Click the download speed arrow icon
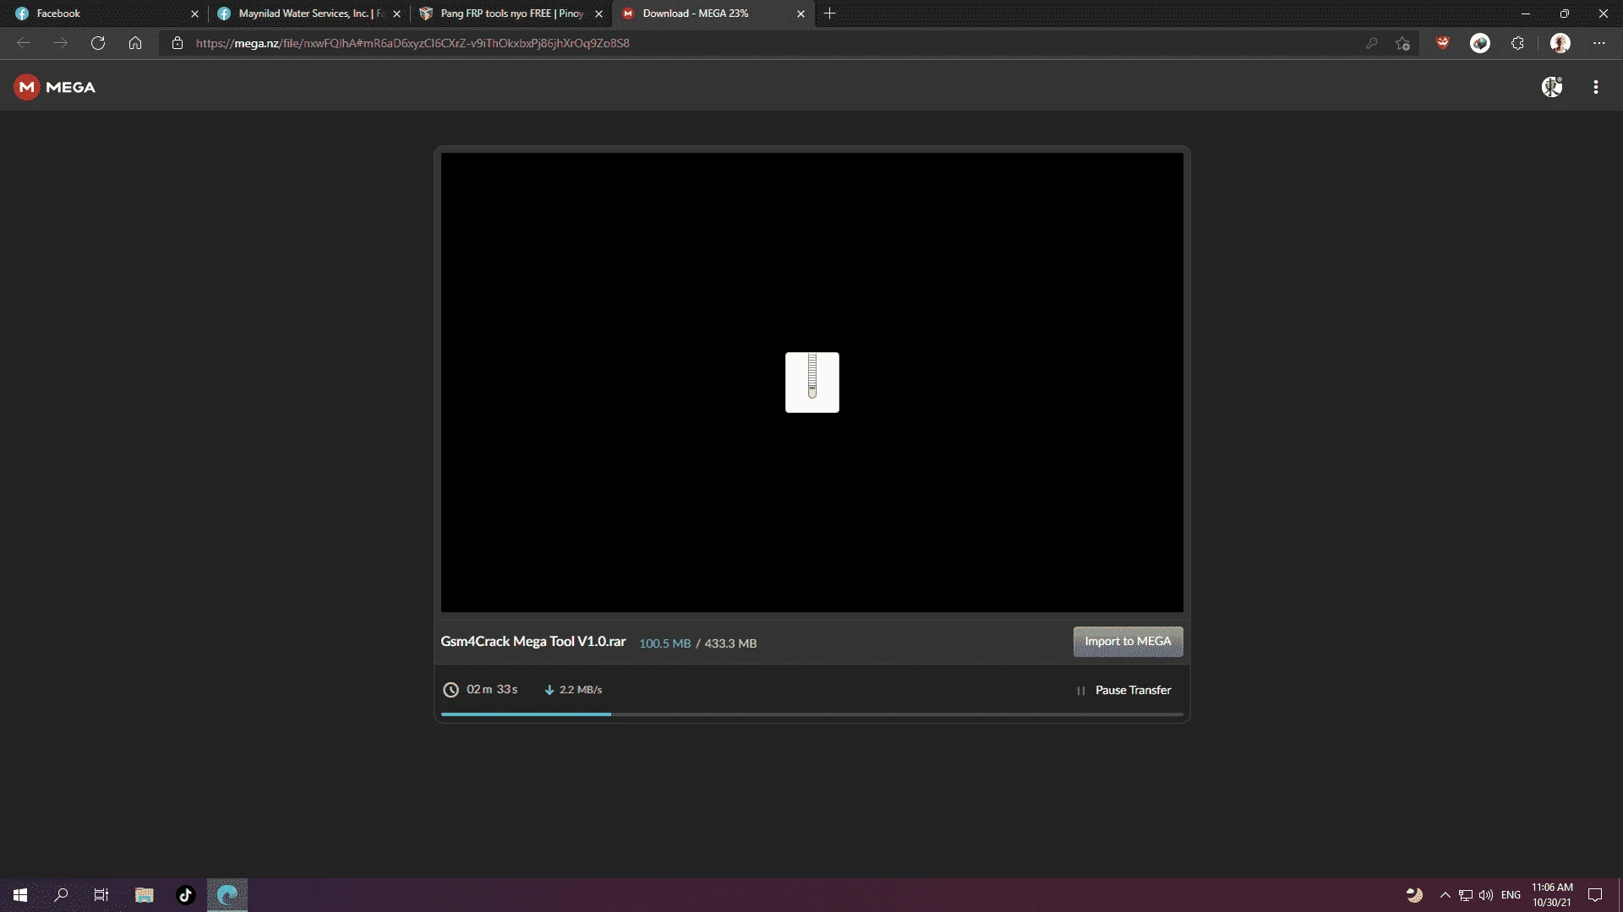 click(549, 690)
